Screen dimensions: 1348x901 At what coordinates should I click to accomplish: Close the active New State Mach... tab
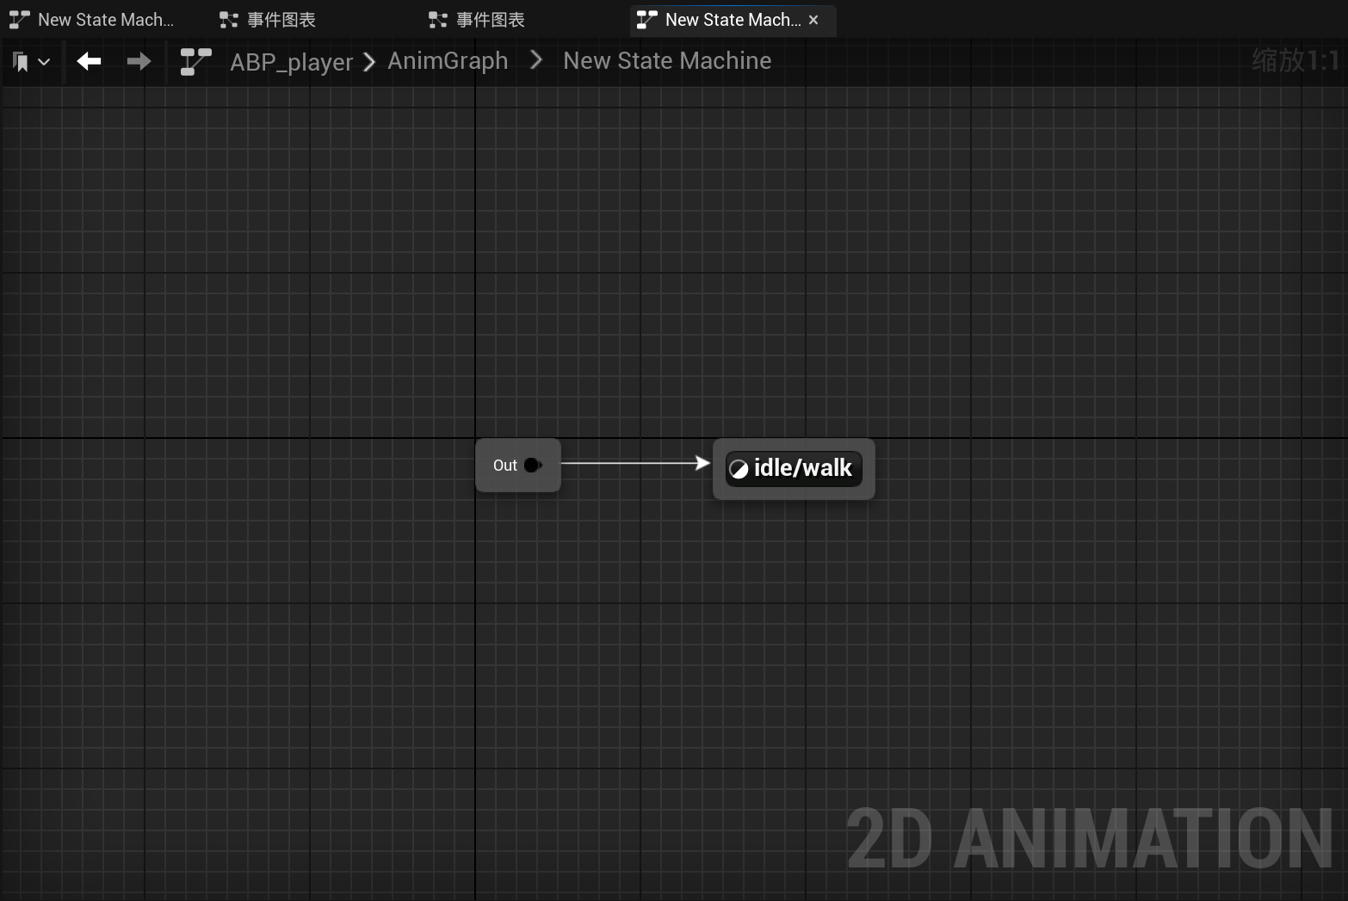[x=813, y=20]
